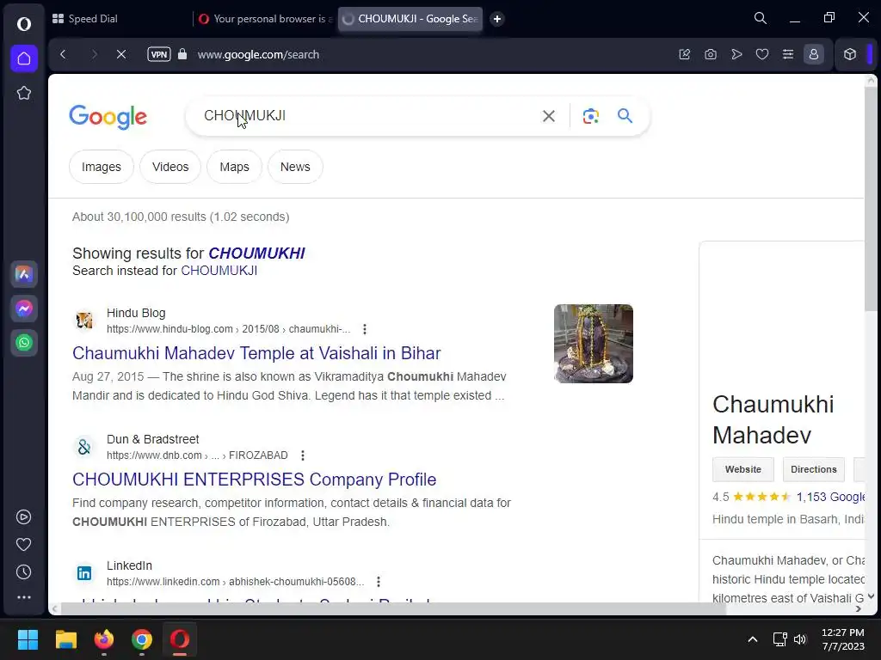Click the vertical scrollbar thumb

(x=871, y=199)
